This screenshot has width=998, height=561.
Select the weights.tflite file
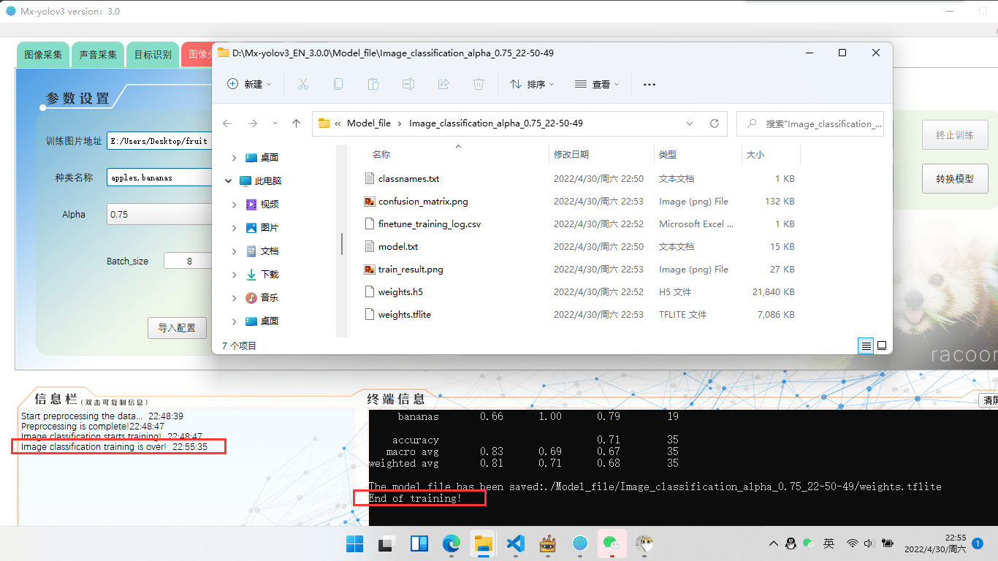coord(404,315)
